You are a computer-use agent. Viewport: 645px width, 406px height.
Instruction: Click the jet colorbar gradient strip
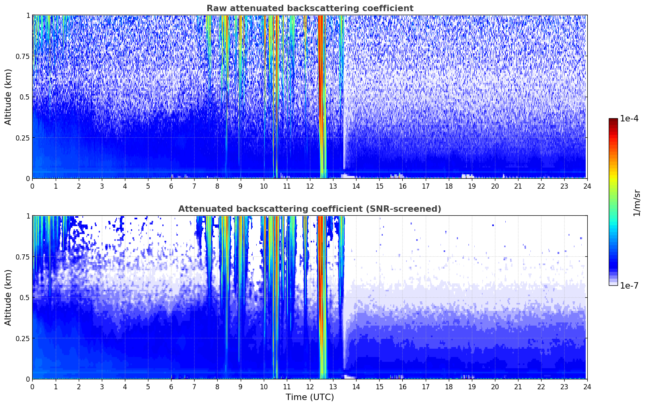point(613,202)
